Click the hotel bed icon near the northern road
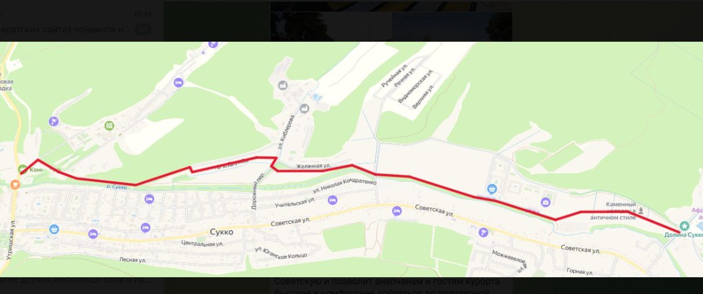 point(178,83)
